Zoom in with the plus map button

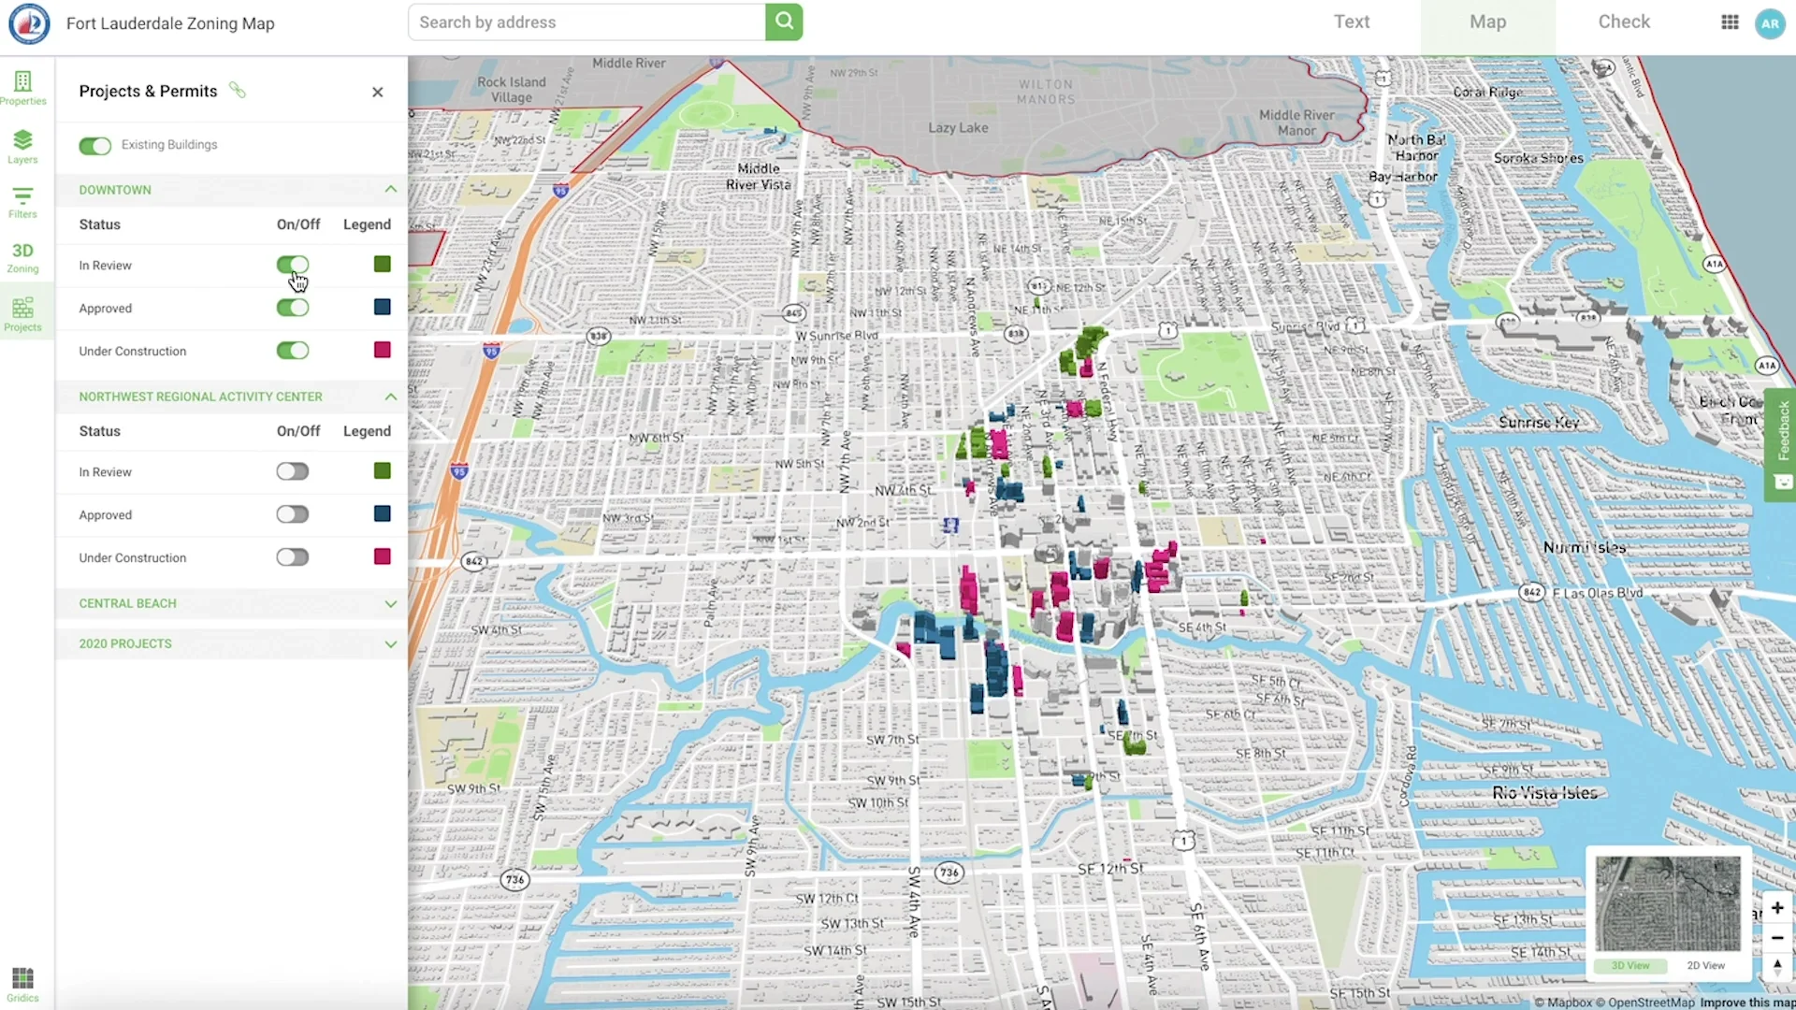click(x=1776, y=908)
